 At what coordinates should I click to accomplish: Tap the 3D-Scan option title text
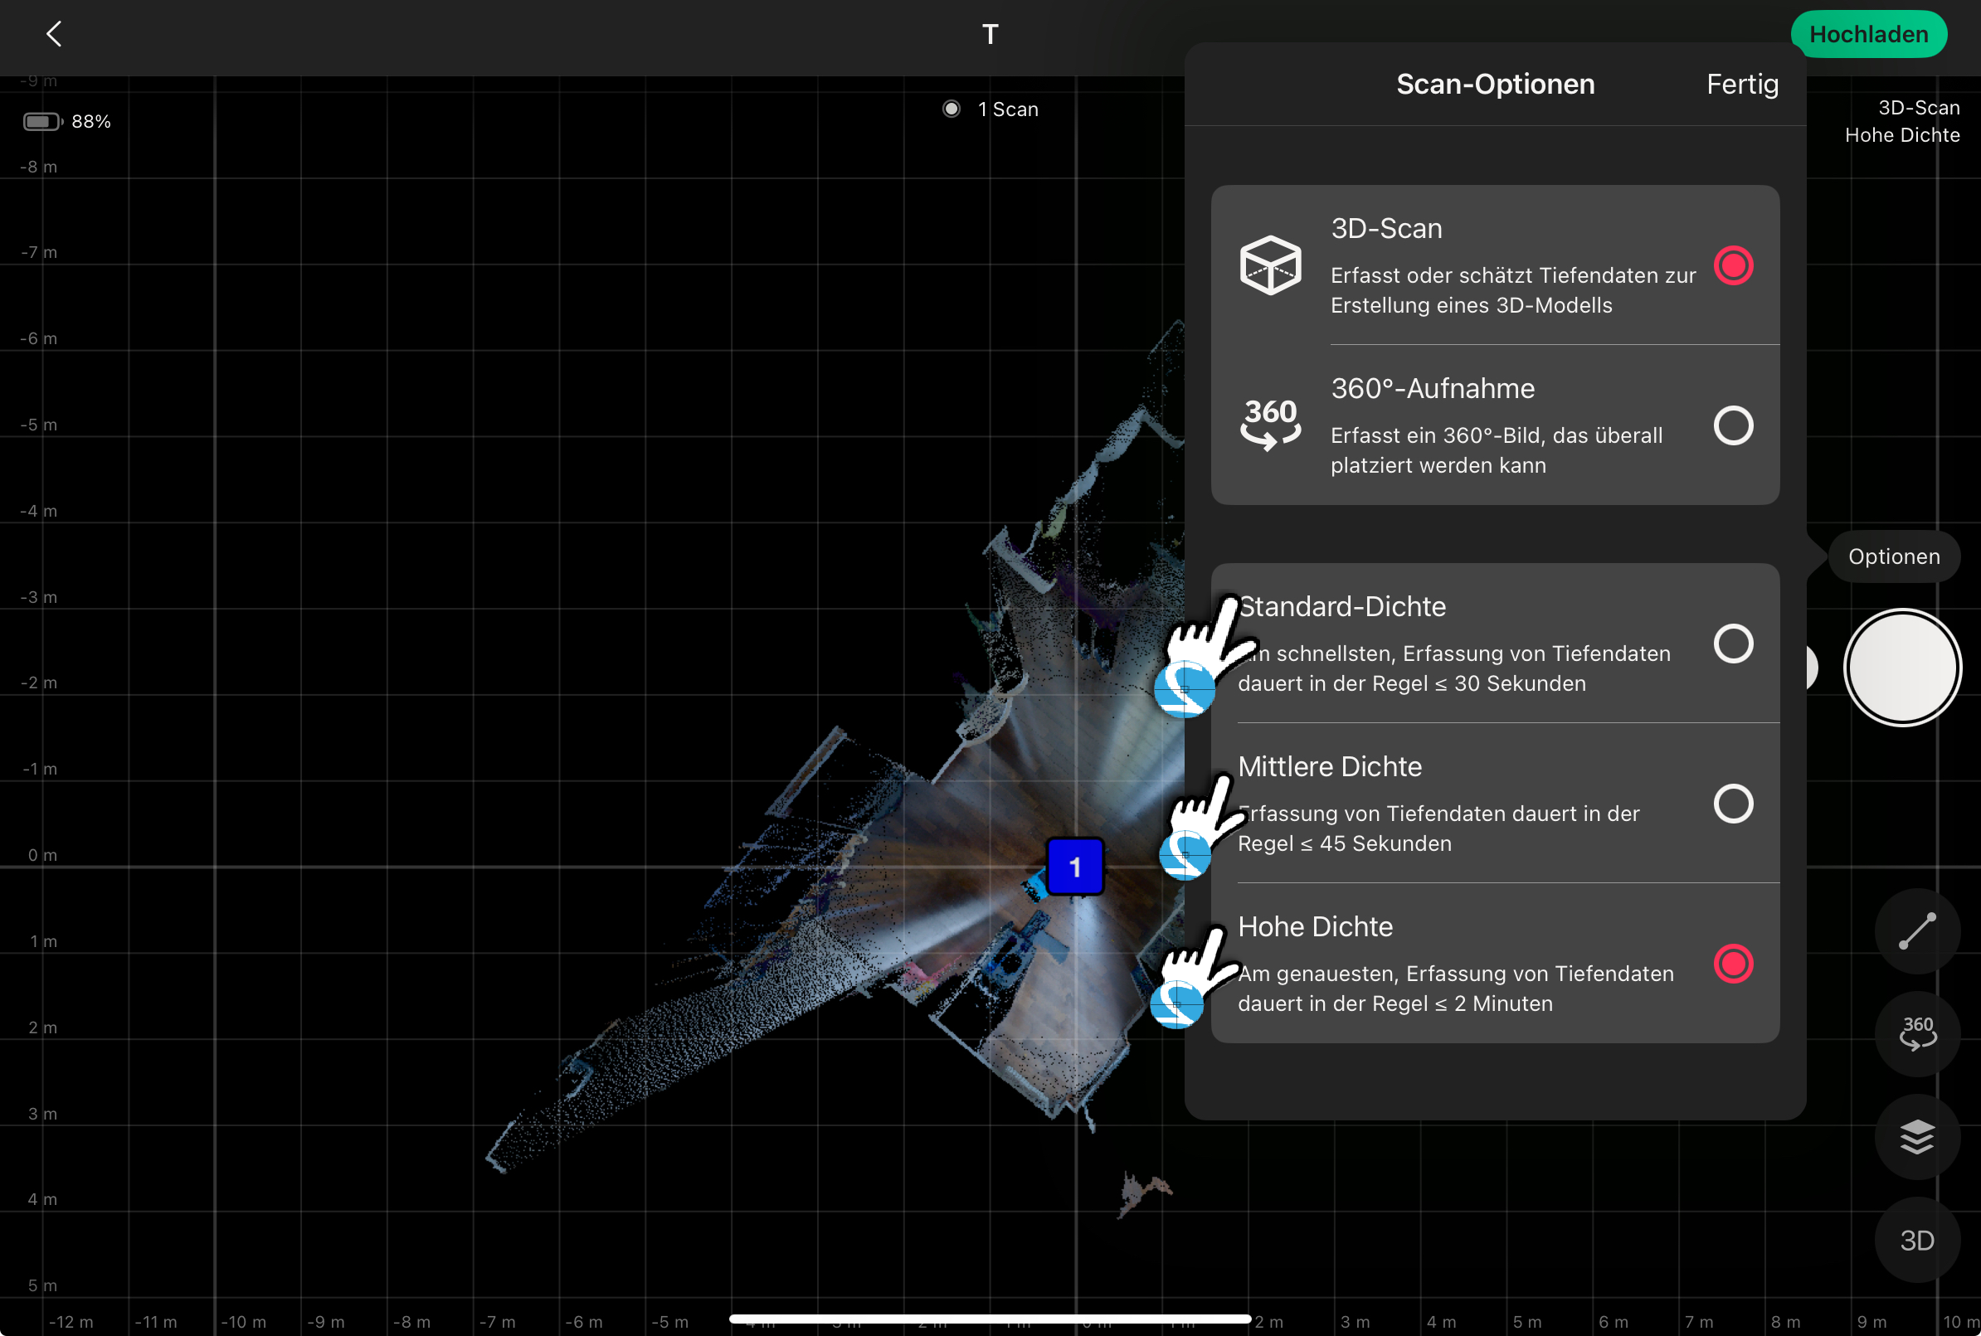1386,228
